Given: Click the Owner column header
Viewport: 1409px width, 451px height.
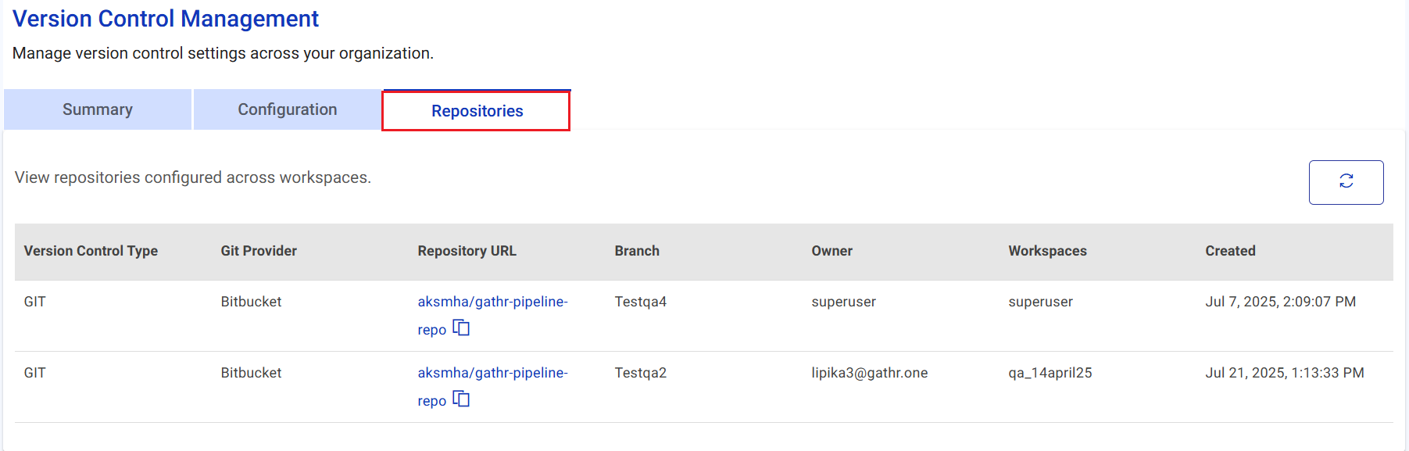Looking at the screenshot, I should click(832, 251).
